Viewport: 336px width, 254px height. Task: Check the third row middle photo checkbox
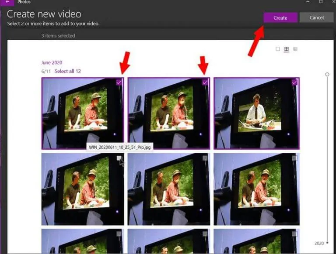205,234
